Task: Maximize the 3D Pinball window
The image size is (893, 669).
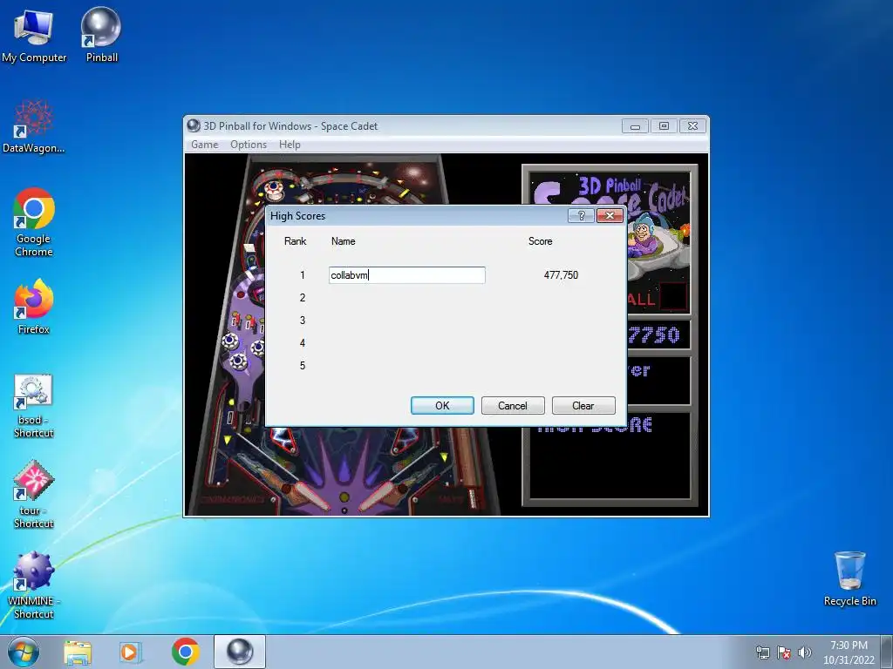Action: click(664, 125)
